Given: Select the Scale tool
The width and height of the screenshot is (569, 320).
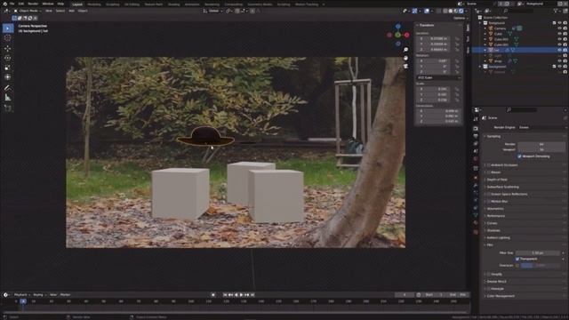Looking at the screenshot, I should [8, 68].
